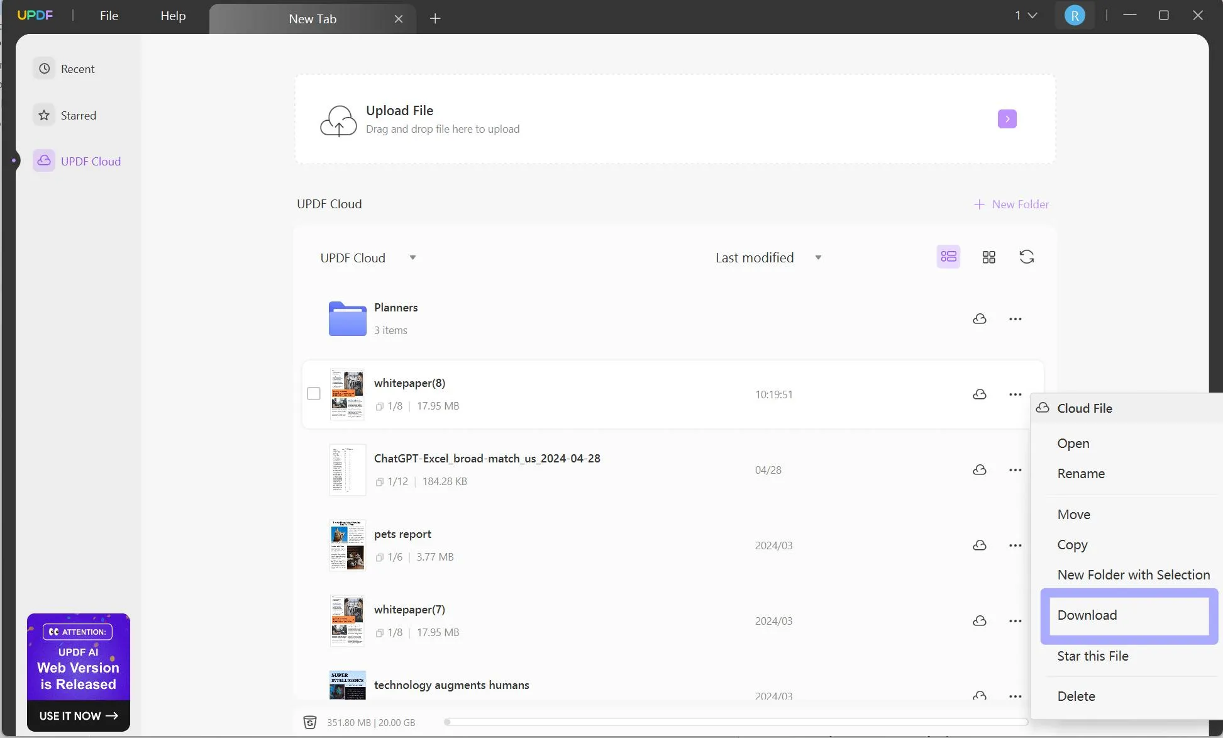Click the refresh/sync icon
Image resolution: width=1223 pixels, height=738 pixels.
pos(1027,257)
